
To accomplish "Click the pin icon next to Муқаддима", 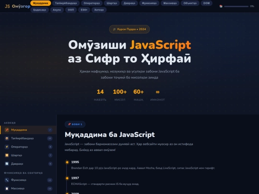I will point(7,130).
